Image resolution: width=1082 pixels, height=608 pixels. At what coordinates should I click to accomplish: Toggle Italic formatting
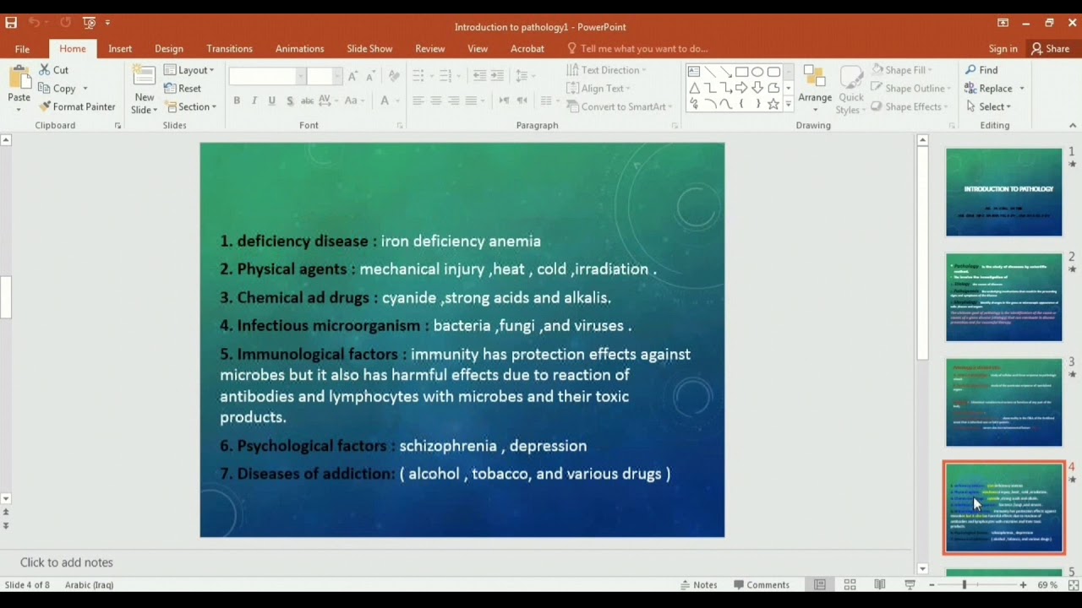[254, 100]
